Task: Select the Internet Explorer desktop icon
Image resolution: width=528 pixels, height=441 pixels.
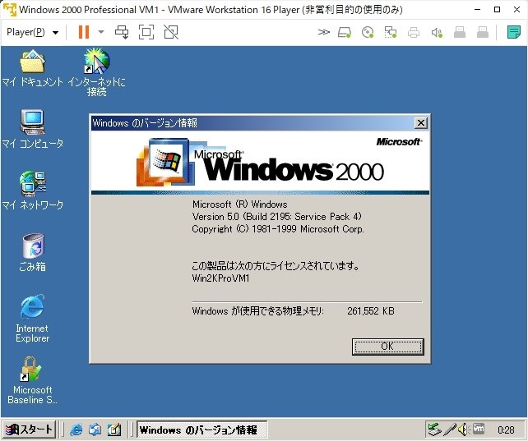Action: (x=32, y=319)
